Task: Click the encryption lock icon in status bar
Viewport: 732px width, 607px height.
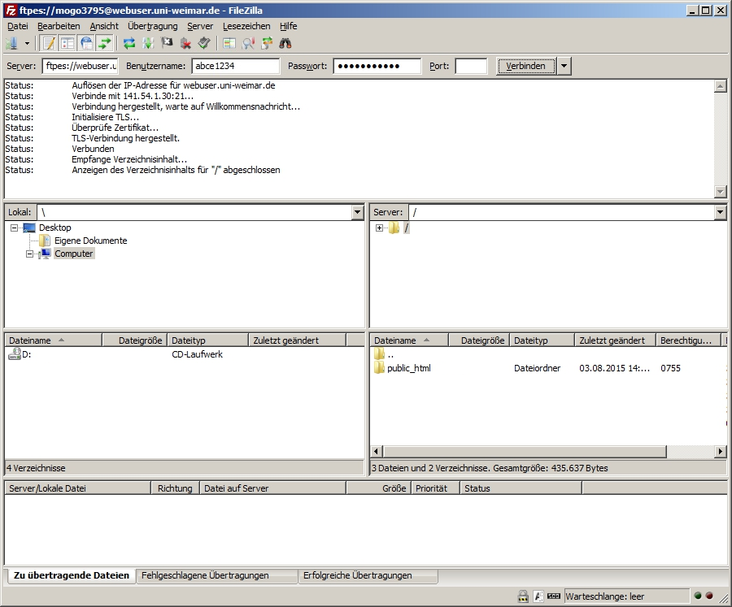Action: [523, 596]
